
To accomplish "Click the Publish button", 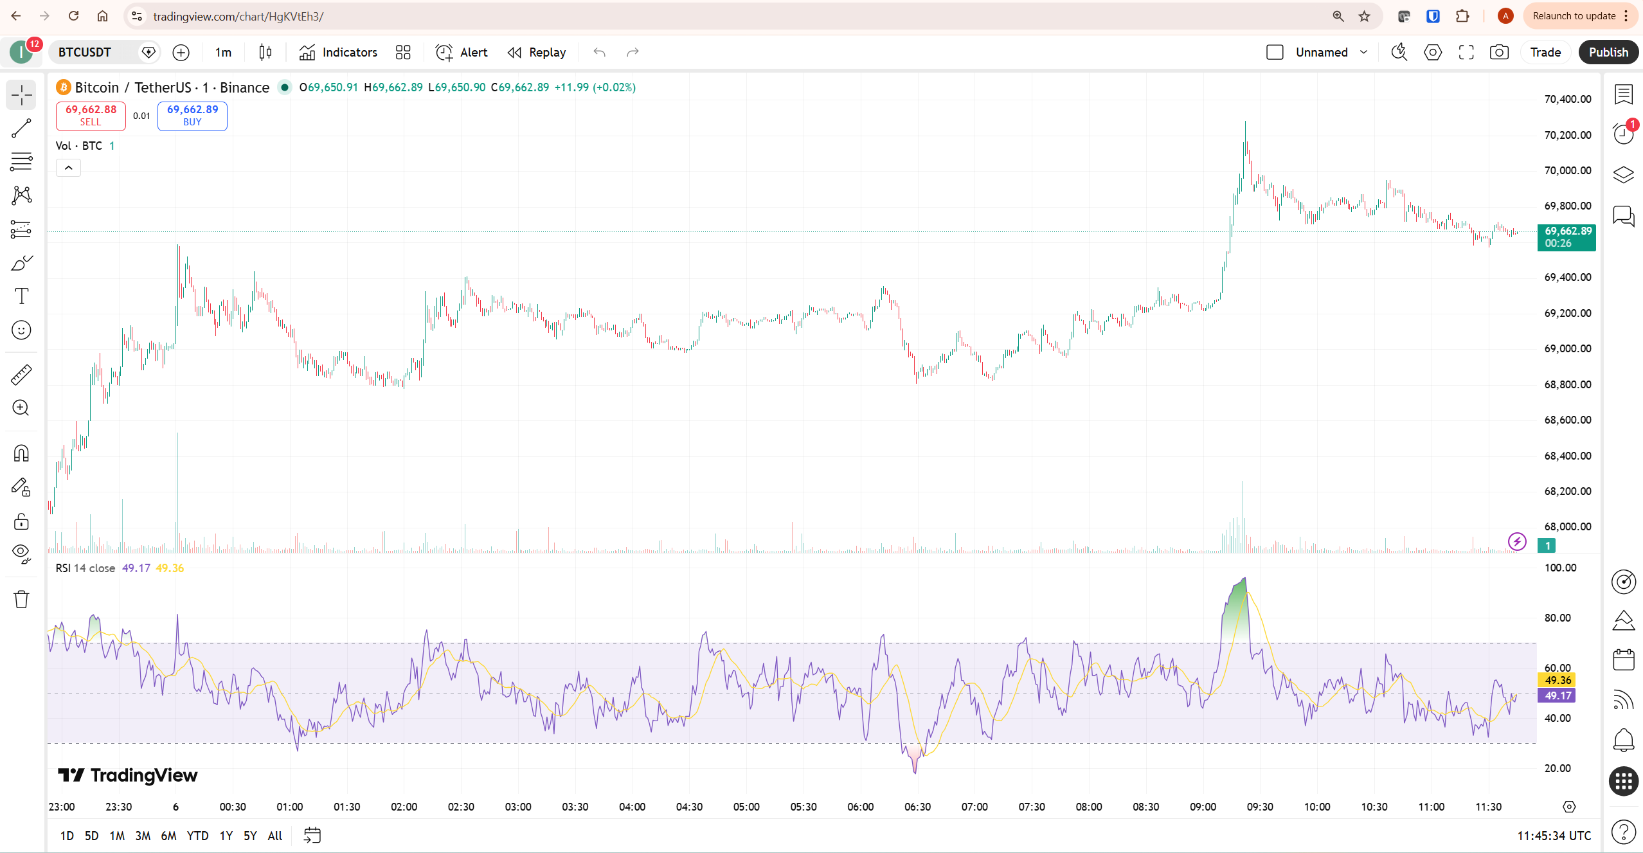I will (1608, 52).
